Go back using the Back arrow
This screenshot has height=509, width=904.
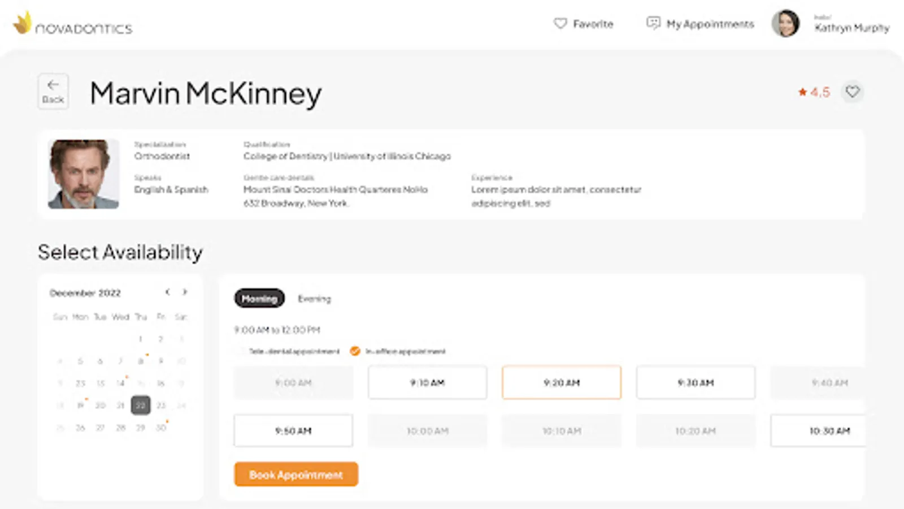coord(53,91)
